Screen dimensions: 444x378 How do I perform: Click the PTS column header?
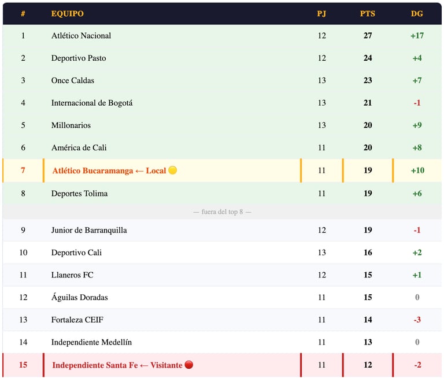(x=367, y=13)
